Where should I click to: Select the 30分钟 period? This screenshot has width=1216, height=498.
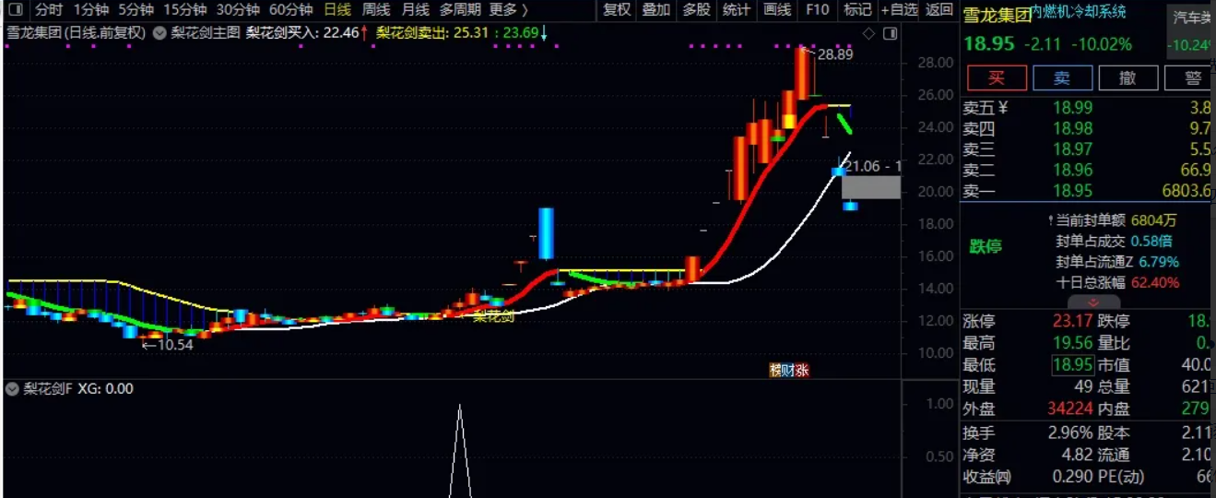pyautogui.click(x=238, y=10)
